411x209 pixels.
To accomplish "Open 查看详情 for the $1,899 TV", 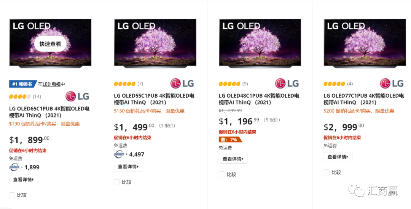I will [24, 180].
